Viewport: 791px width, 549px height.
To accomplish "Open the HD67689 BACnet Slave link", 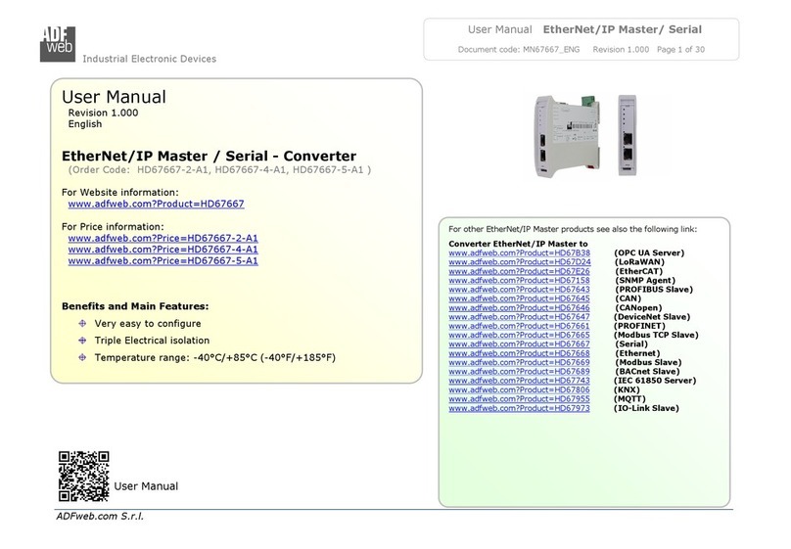I will tap(519, 372).
